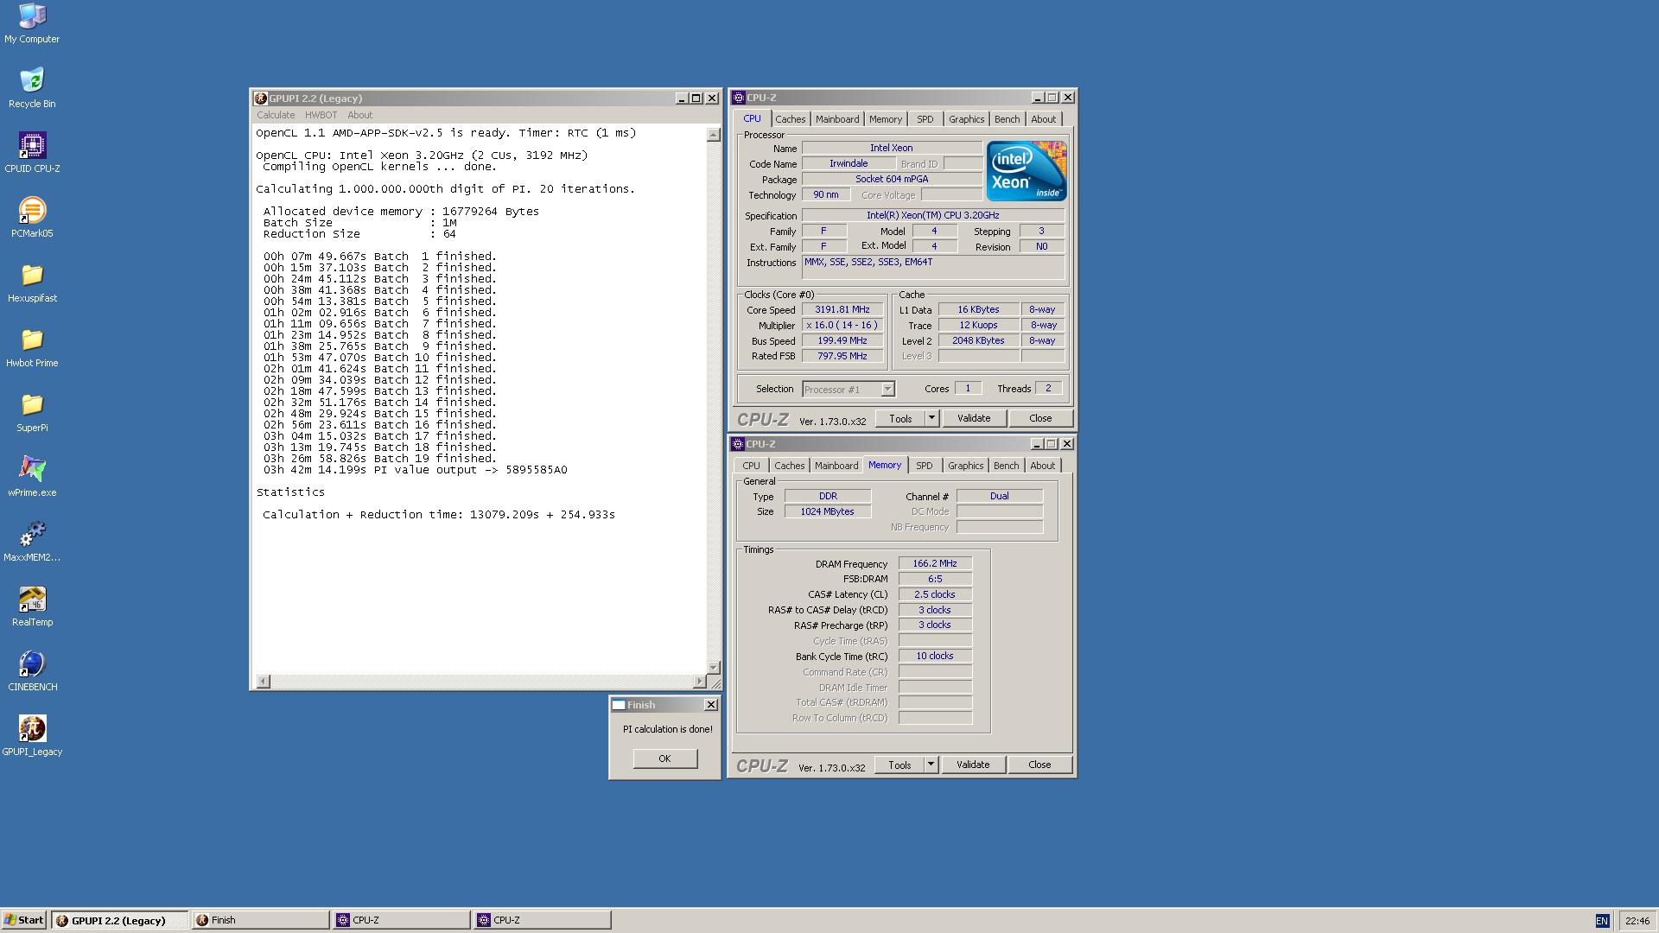Viewport: 1659px width, 933px height.
Task: Click the GPUPI title bar app icon
Action: (x=261, y=98)
